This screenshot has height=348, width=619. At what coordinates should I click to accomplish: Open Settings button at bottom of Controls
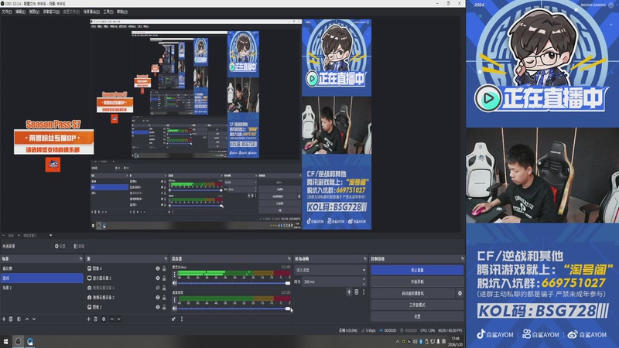tap(417, 316)
